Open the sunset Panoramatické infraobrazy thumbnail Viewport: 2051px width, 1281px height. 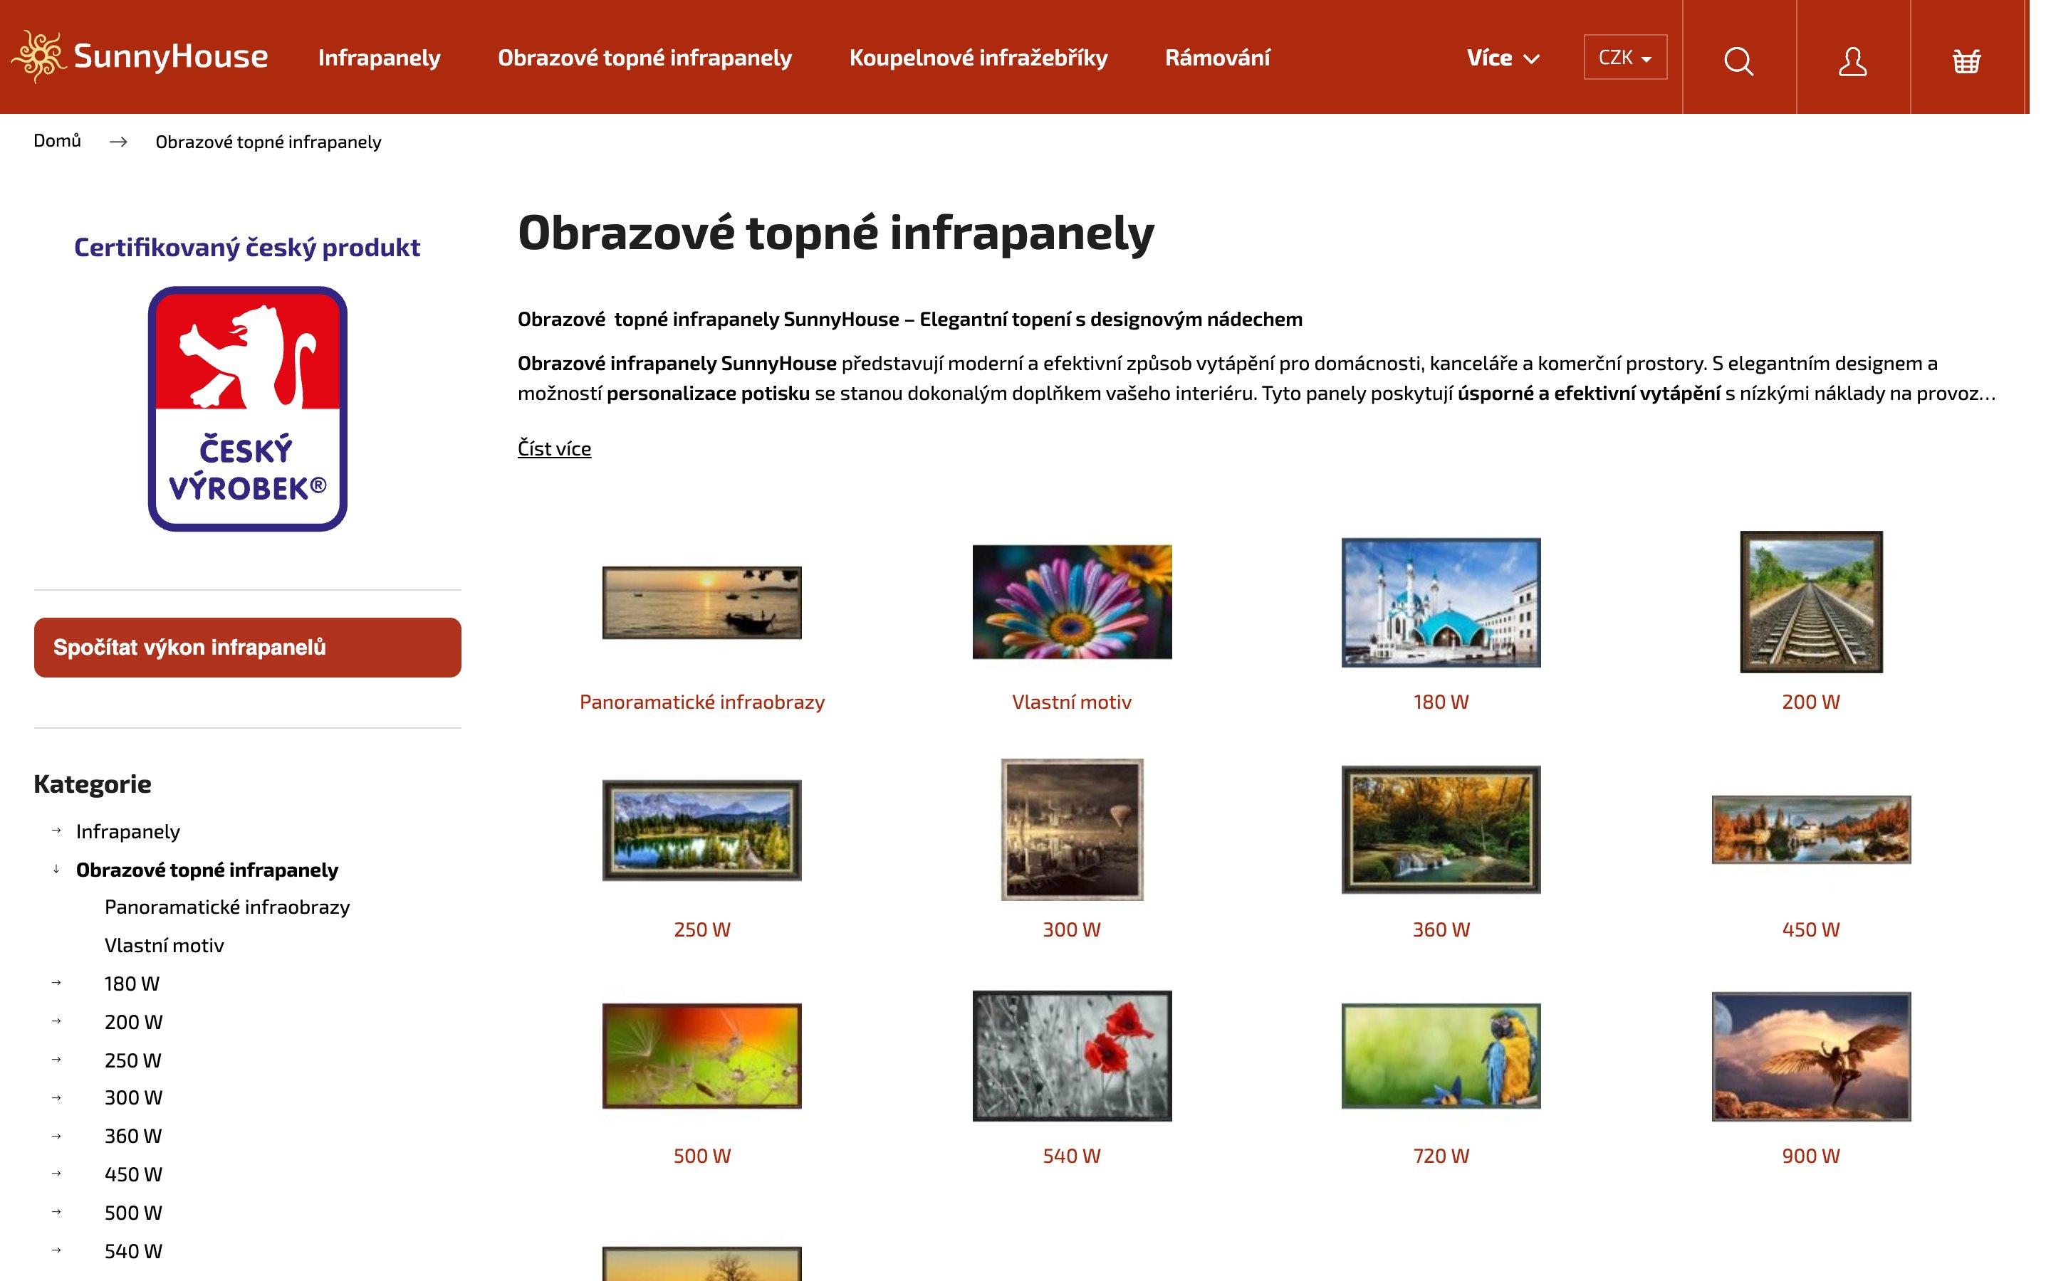coord(701,602)
